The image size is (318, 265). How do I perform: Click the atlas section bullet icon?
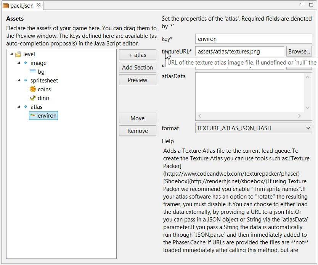(26, 107)
